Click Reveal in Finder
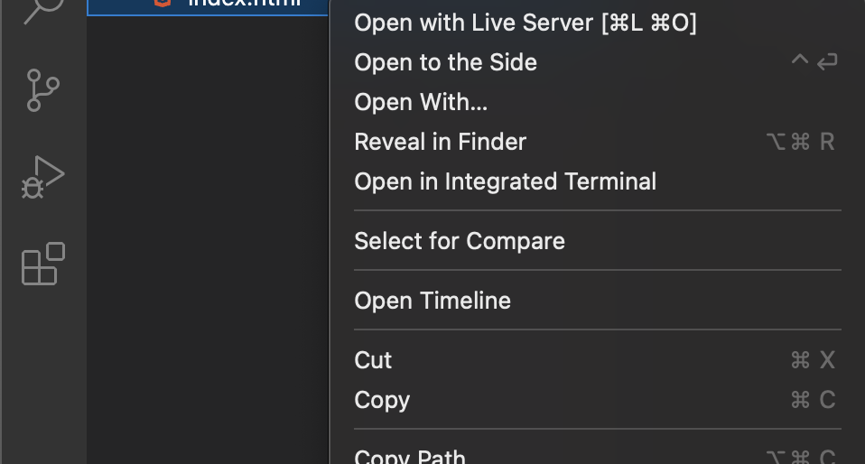 pos(440,142)
